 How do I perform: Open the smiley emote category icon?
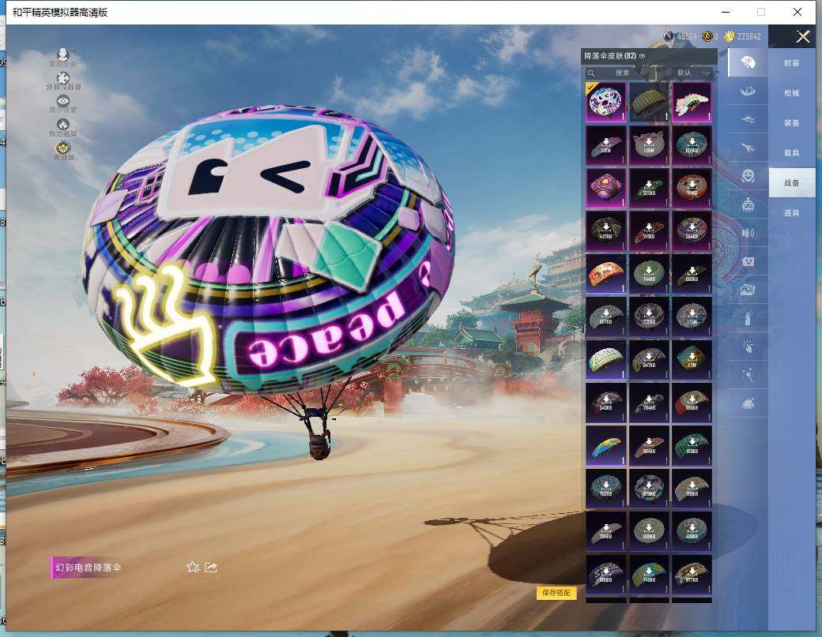(748, 175)
